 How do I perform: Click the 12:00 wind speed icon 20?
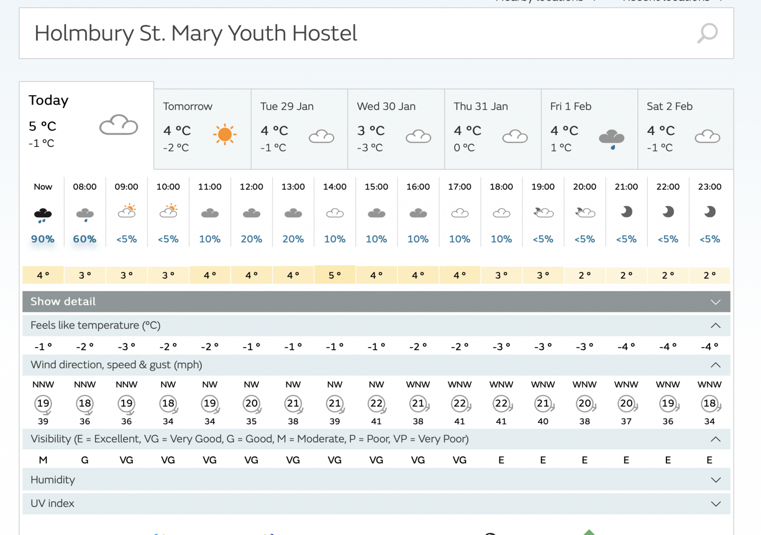[x=252, y=404]
